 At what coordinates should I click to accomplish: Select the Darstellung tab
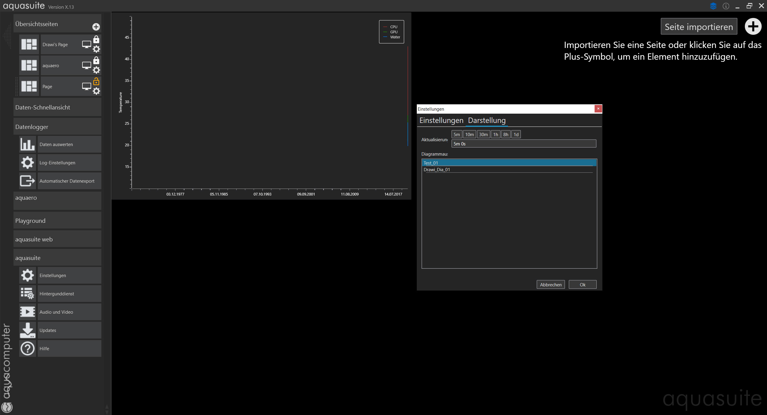click(487, 121)
